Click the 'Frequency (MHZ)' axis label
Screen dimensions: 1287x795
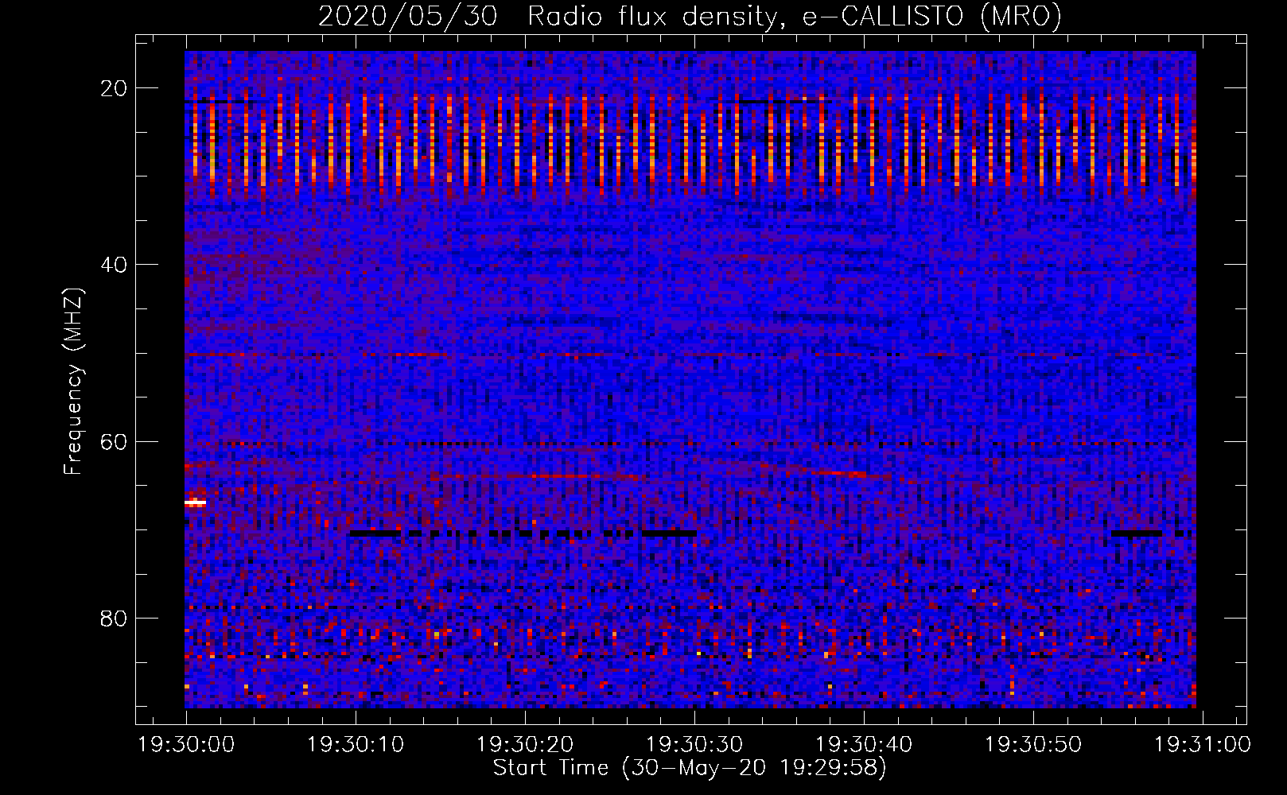coord(73,382)
